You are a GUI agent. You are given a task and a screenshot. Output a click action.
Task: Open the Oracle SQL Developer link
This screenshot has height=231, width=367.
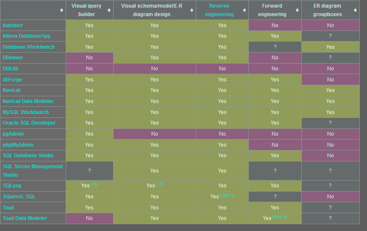pyautogui.click(x=29, y=123)
